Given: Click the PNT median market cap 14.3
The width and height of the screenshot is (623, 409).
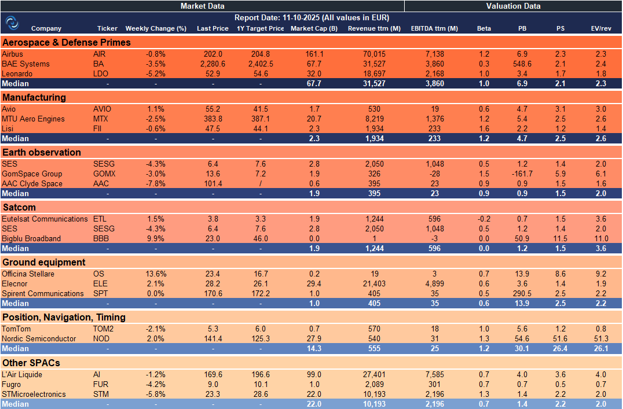Looking at the screenshot, I should pyautogui.click(x=314, y=348).
